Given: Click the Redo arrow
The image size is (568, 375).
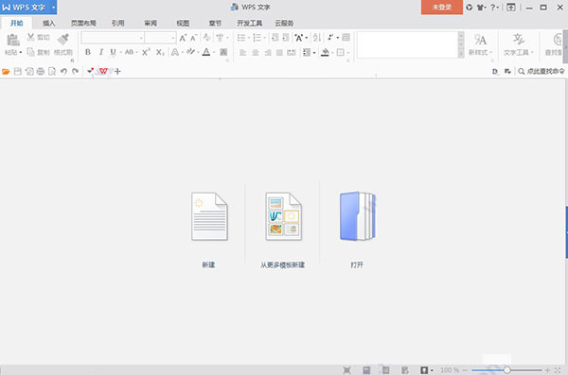Looking at the screenshot, I should pos(76,72).
